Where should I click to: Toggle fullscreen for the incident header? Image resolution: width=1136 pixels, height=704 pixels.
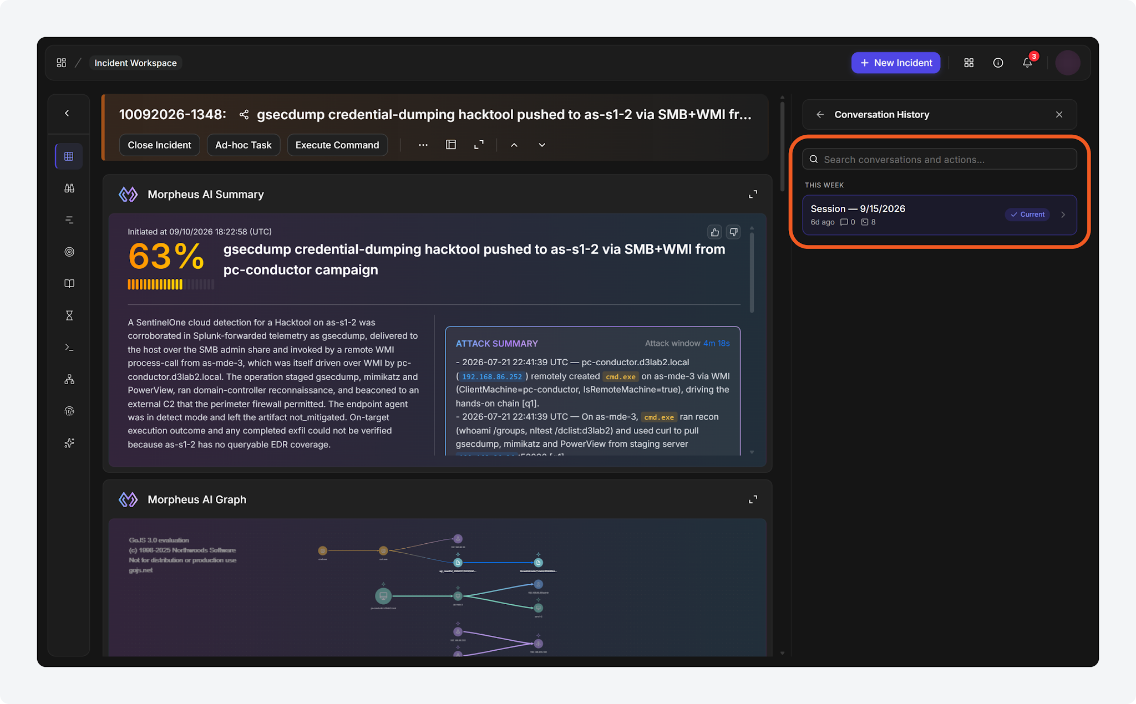[479, 145]
